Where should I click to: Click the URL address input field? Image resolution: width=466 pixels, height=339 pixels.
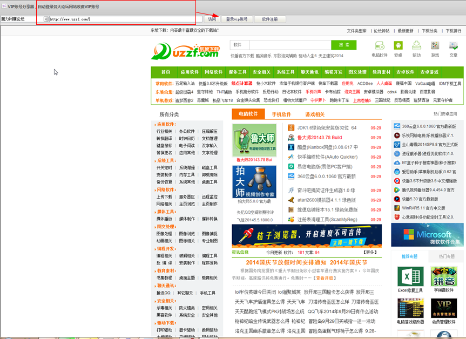126,19
